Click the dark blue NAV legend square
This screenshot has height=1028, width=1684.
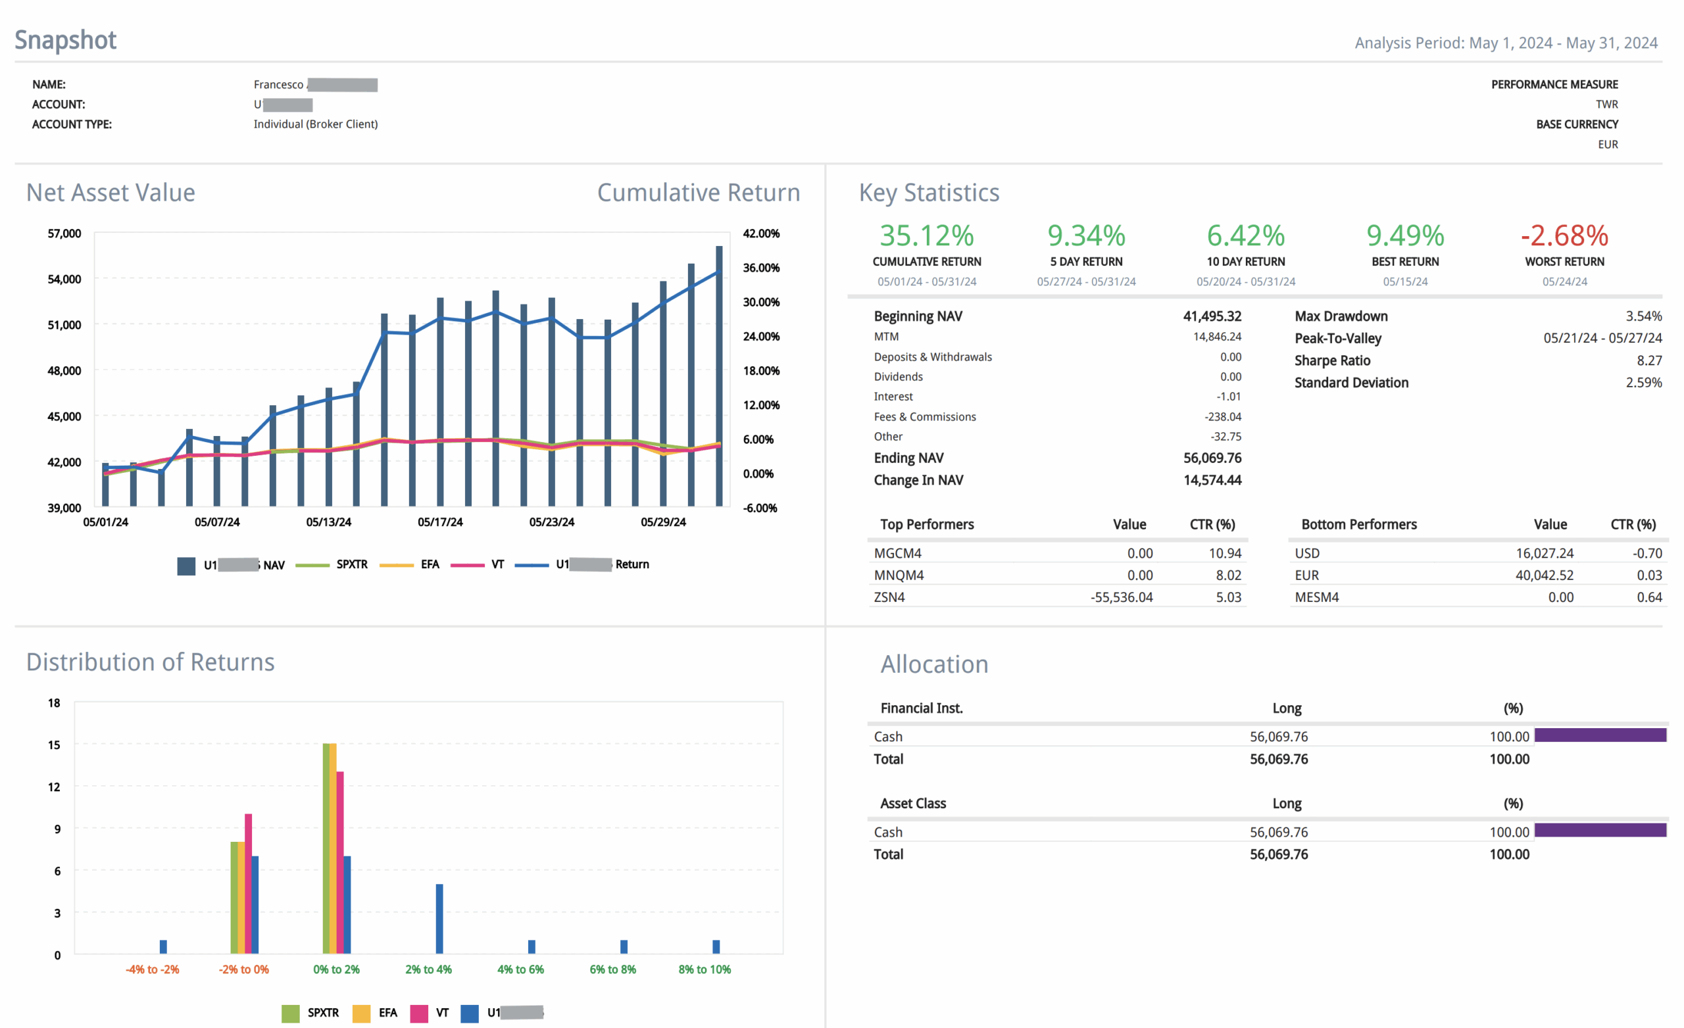point(186,566)
